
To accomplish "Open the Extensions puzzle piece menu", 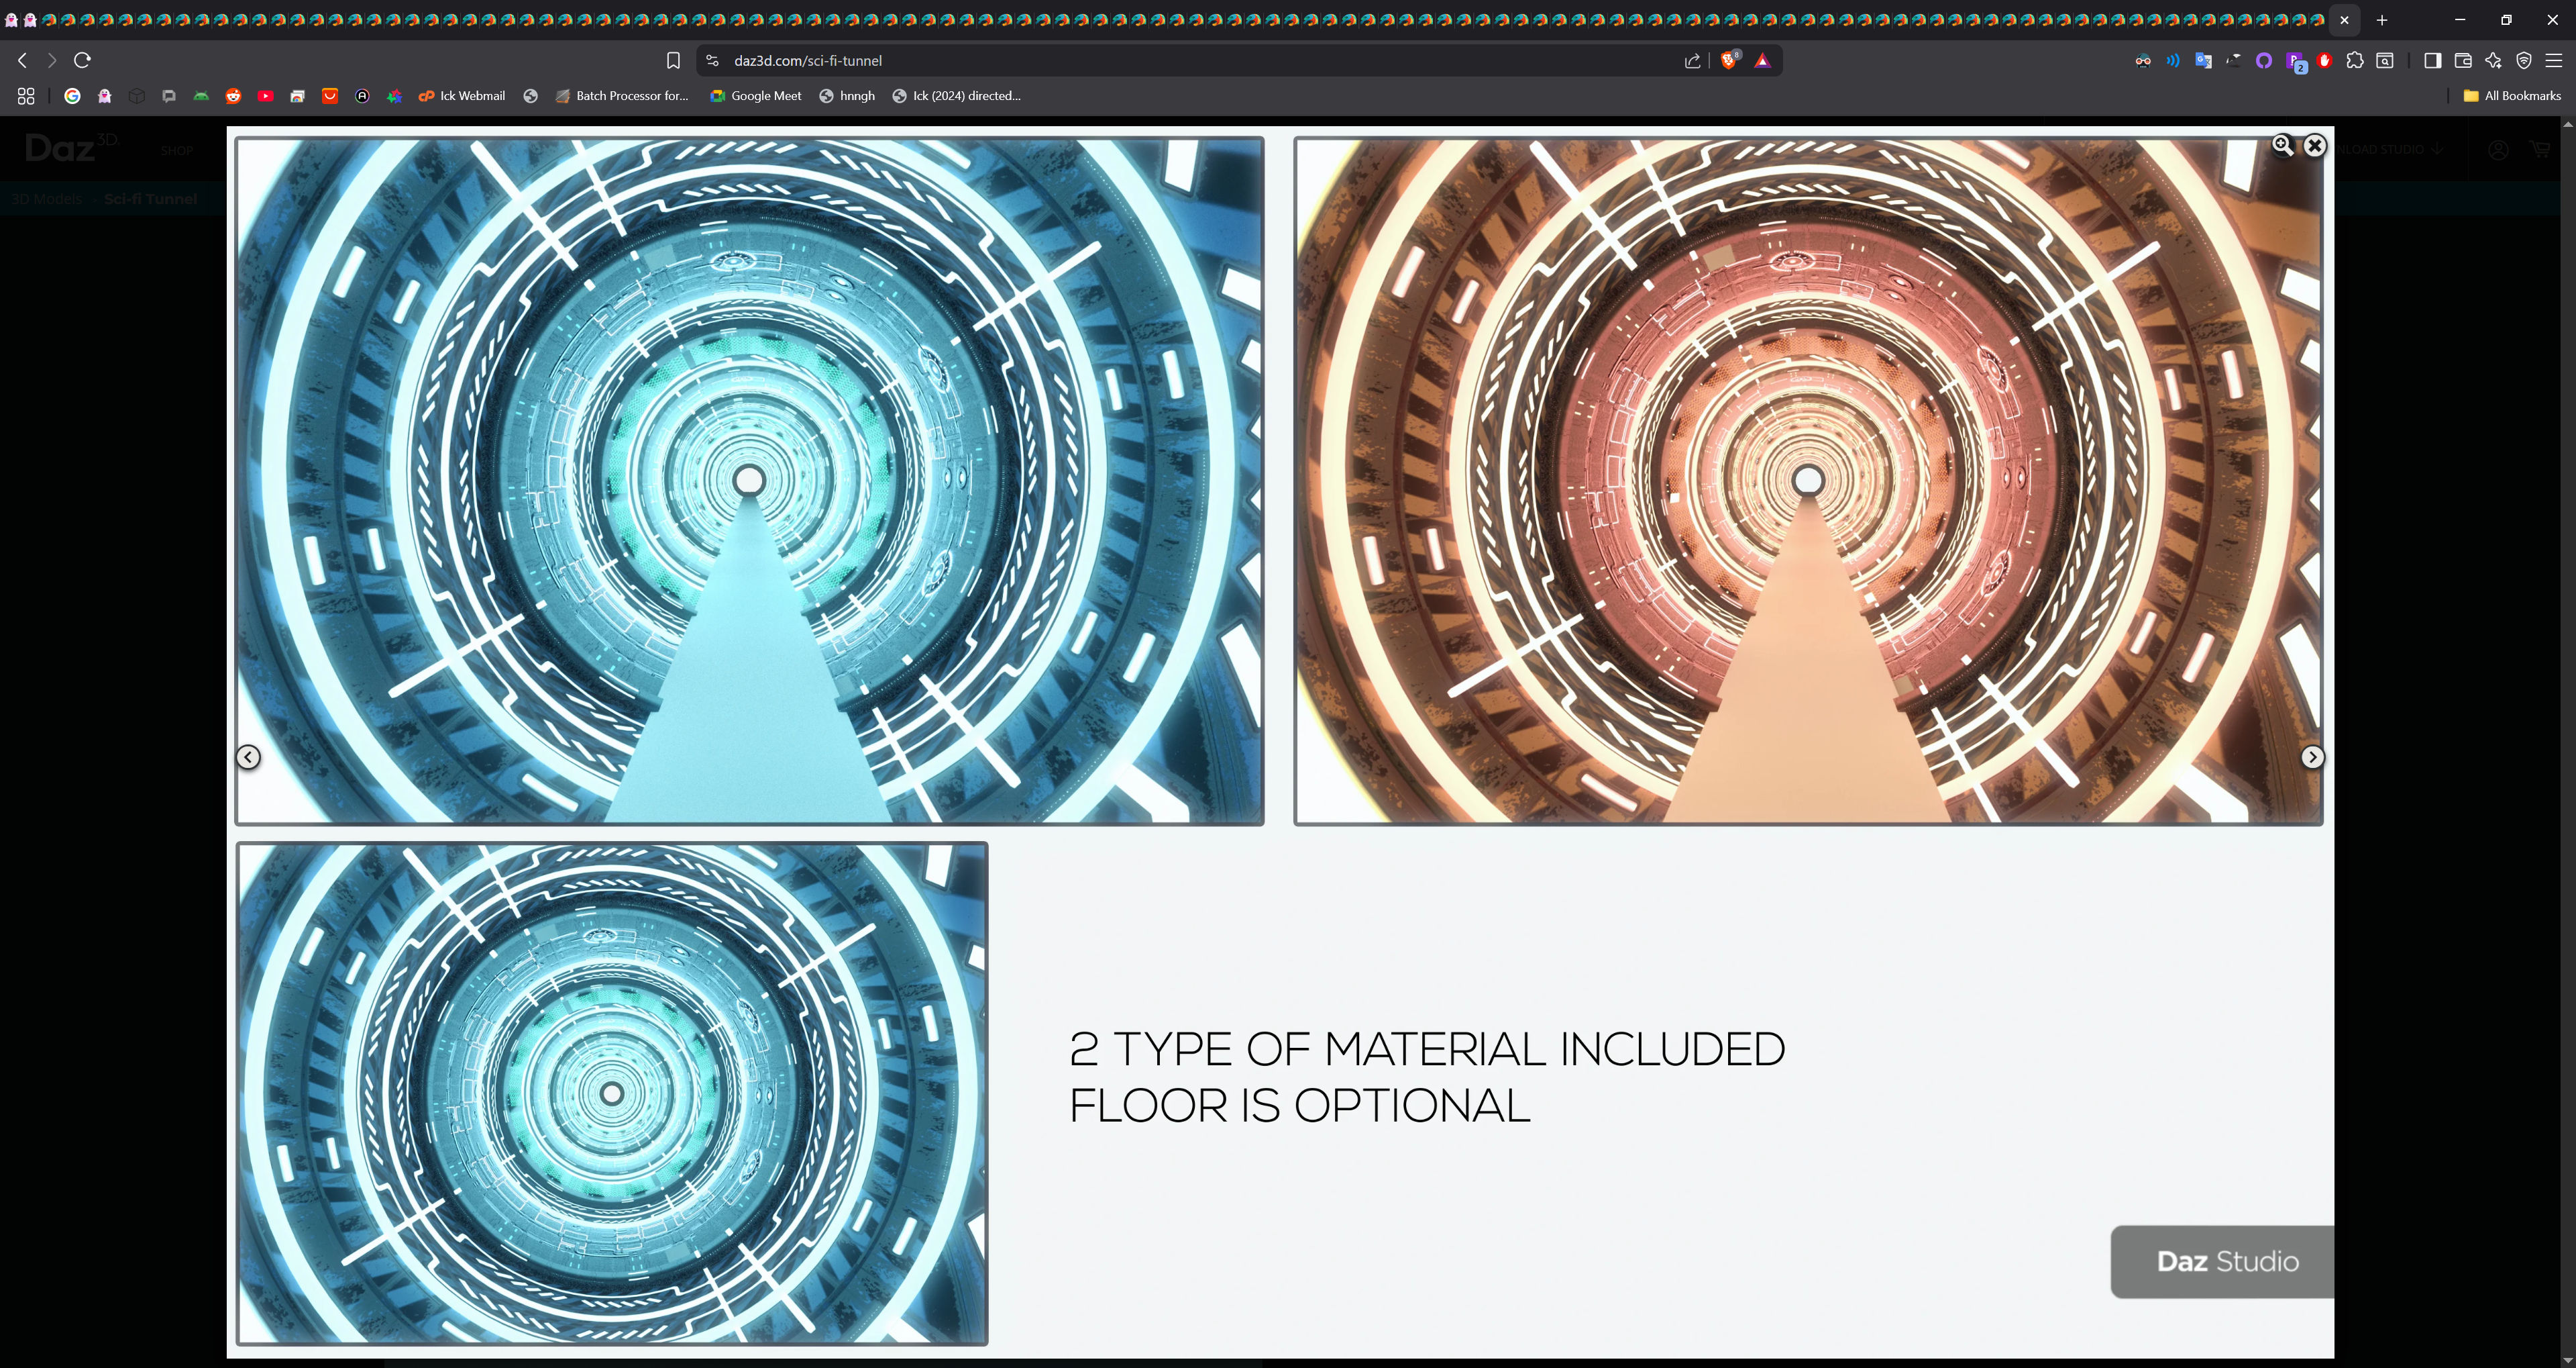I will coord(2355,61).
